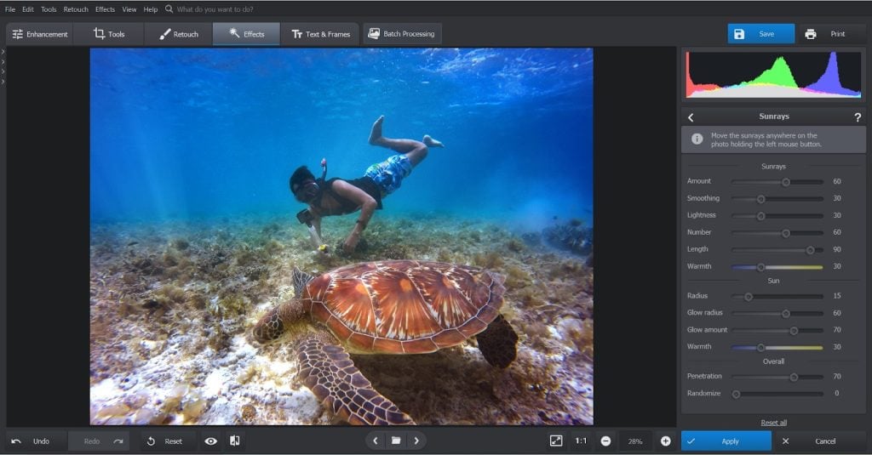Set zoom to 1:1
The height and width of the screenshot is (455, 872).
tap(581, 441)
